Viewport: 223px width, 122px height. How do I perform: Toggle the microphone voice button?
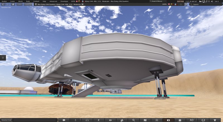(x=76, y=120)
